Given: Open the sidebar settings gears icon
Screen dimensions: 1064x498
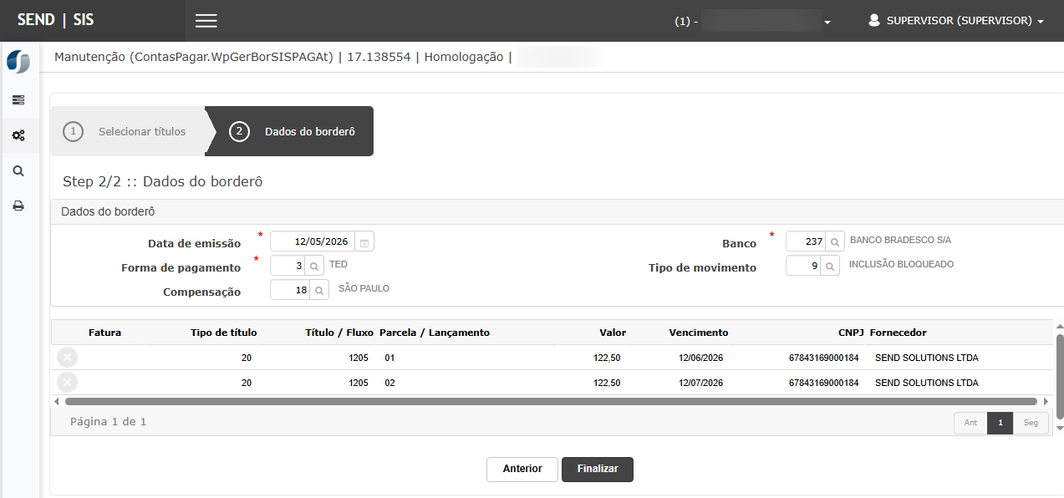Looking at the screenshot, I should tap(18, 135).
